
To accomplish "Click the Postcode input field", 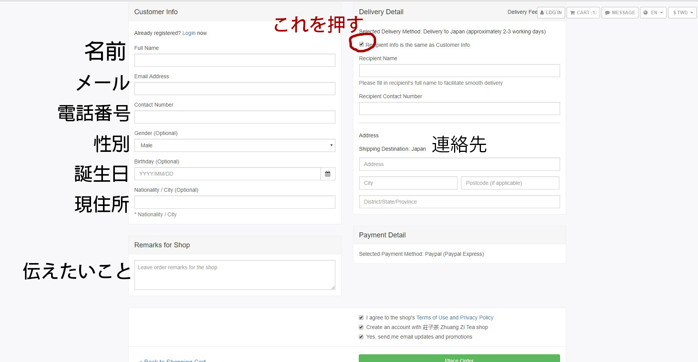I will (x=510, y=183).
